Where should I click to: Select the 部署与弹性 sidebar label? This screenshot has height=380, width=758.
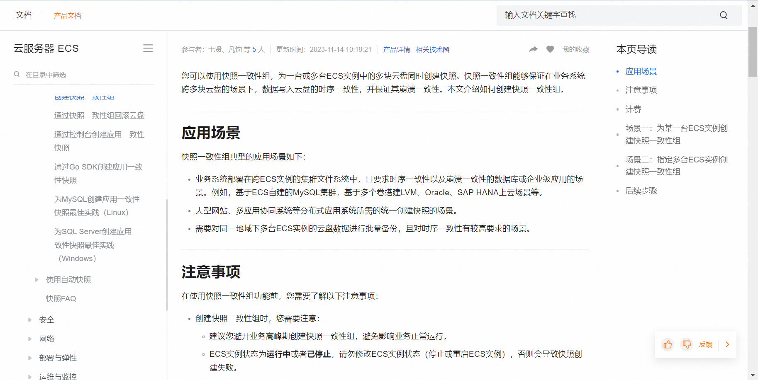click(x=58, y=358)
